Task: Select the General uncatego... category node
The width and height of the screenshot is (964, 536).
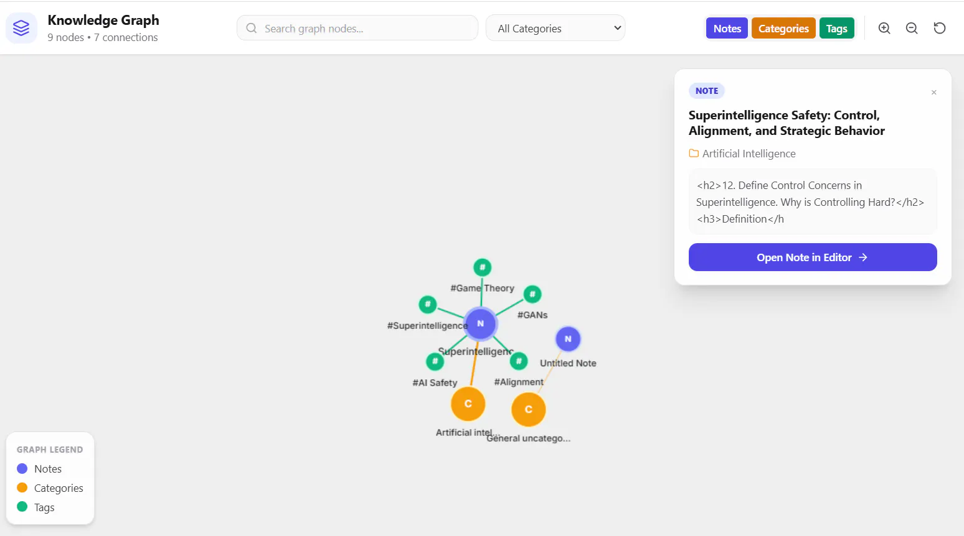Action: (x=529, y=409)
